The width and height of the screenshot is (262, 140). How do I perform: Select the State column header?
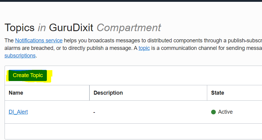(217, 93)
